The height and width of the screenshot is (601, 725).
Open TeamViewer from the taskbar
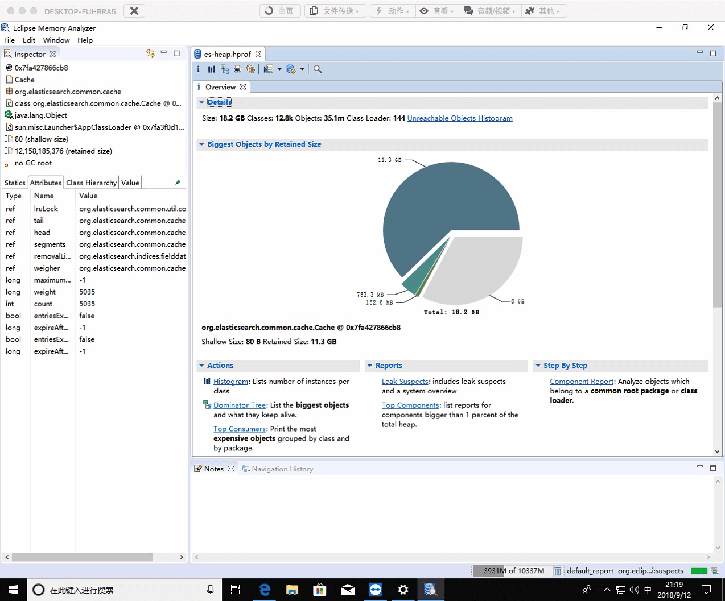pos(376,590)
